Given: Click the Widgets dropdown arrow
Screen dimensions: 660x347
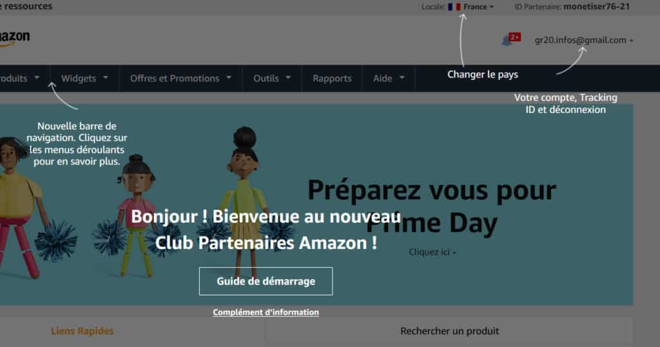Looking at the screenshot, I should pos(106,77).
